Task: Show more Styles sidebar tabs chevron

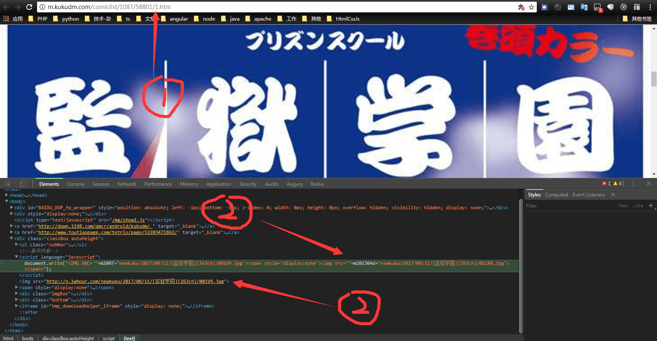Action: 613,194
